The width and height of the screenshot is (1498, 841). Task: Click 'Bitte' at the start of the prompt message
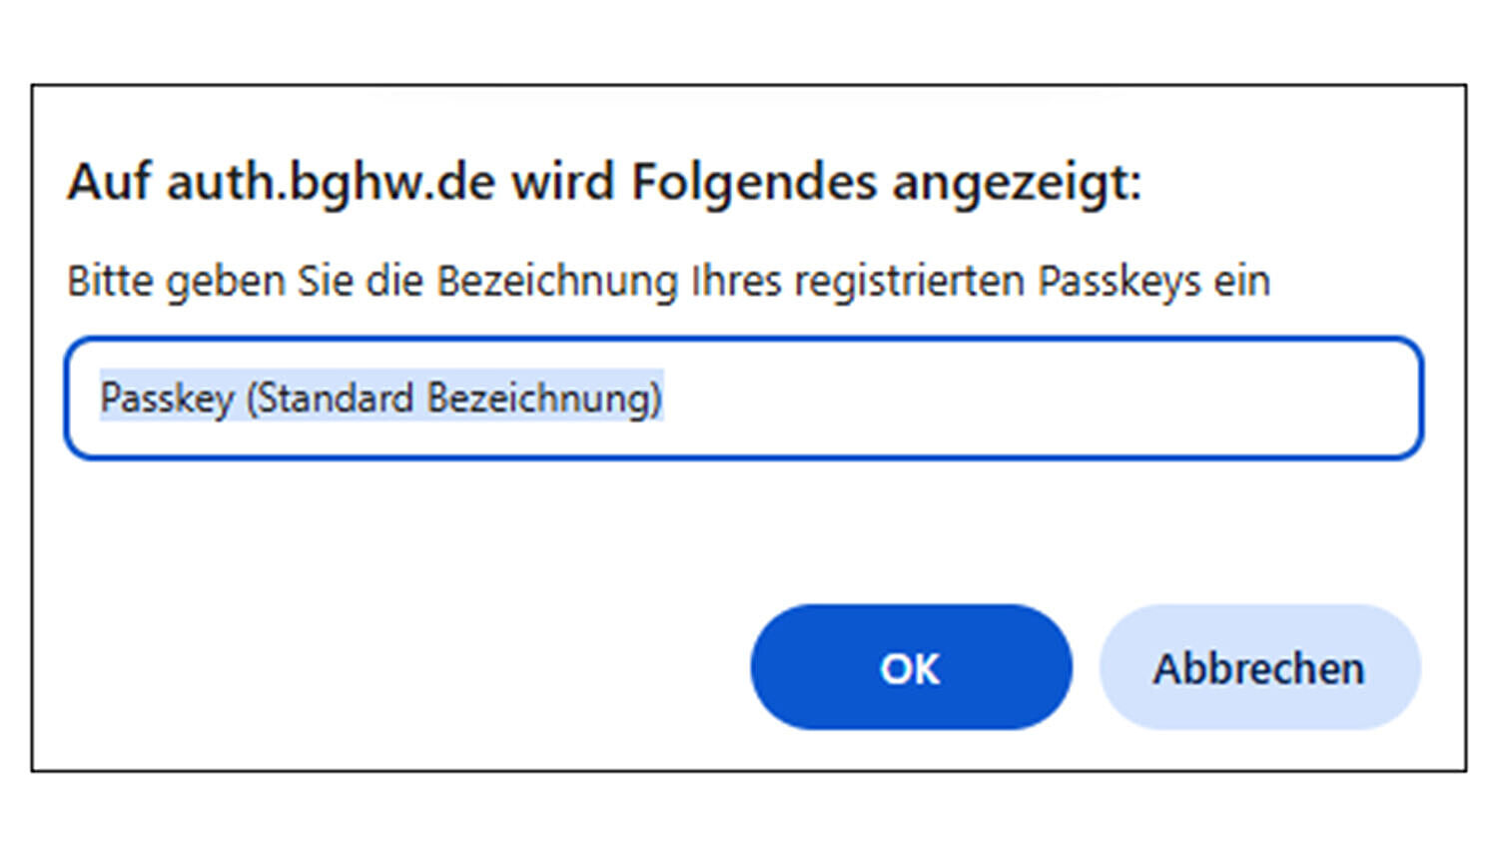pyautogui.click(x=110, y=281)
